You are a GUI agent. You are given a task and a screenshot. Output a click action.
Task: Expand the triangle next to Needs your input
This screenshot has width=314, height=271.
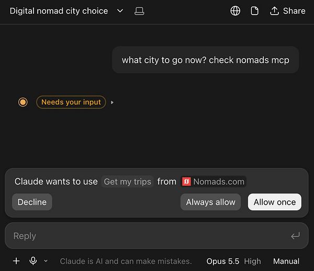point(112,102)
